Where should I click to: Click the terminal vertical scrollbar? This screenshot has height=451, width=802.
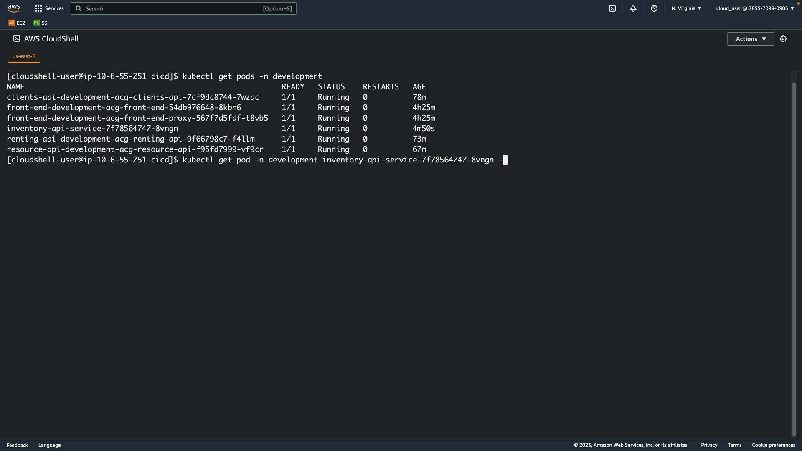794,251
